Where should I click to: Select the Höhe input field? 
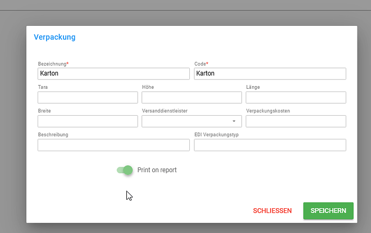pos(191,97)
